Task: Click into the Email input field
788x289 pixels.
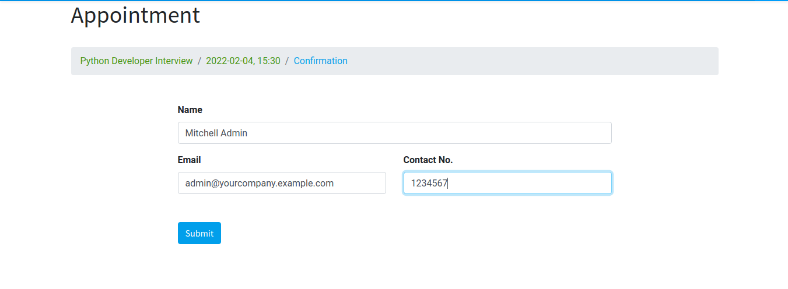Action: [x=282, y=183]
